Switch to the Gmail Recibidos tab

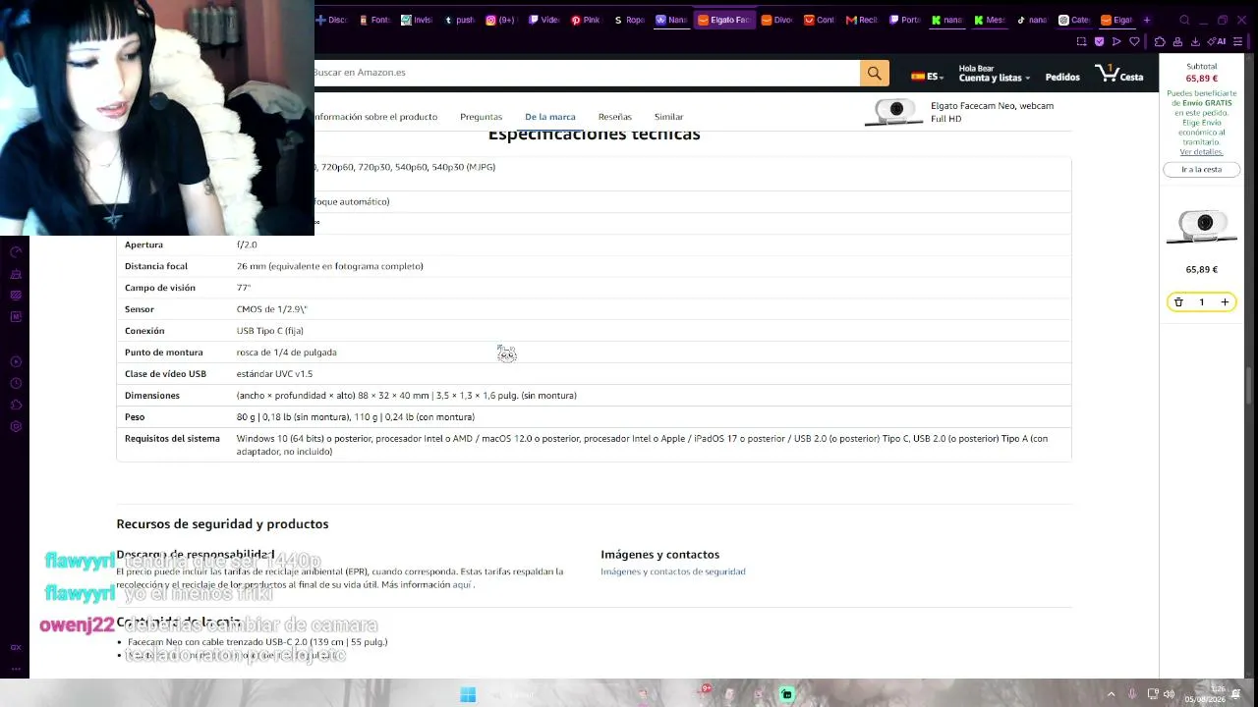[862, 20]
